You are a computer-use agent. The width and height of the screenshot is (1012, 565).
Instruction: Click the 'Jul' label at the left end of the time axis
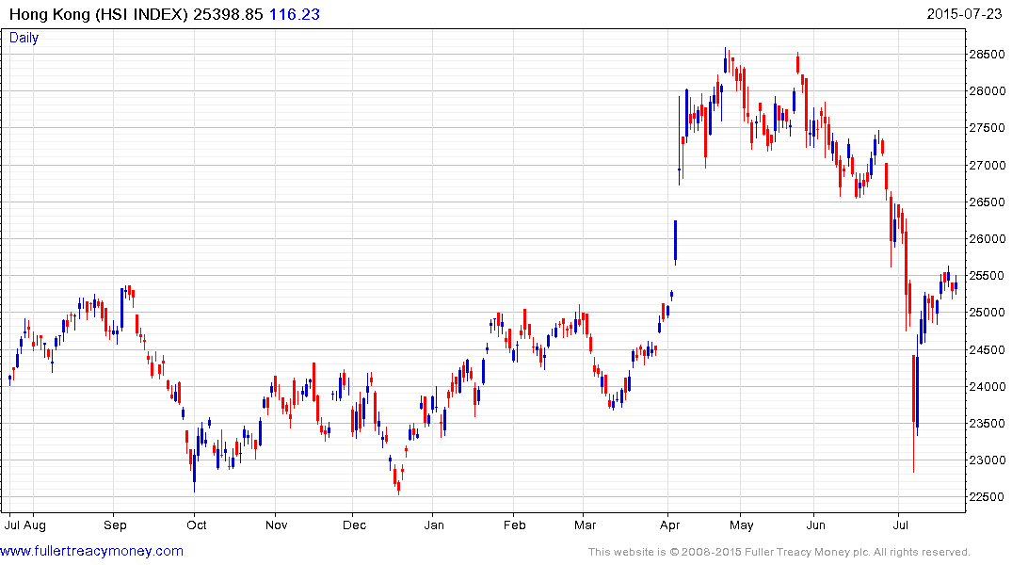coord(11,525)
